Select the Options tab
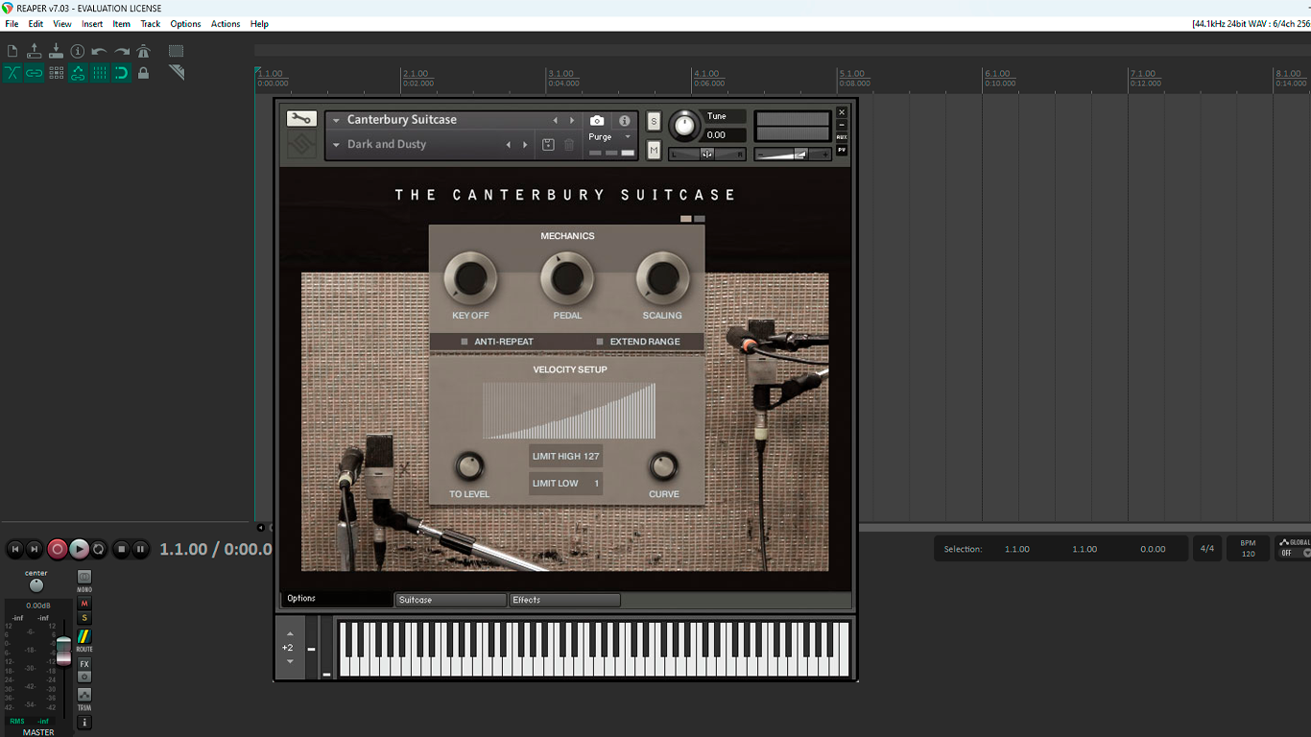 click(x=337, y=599)
